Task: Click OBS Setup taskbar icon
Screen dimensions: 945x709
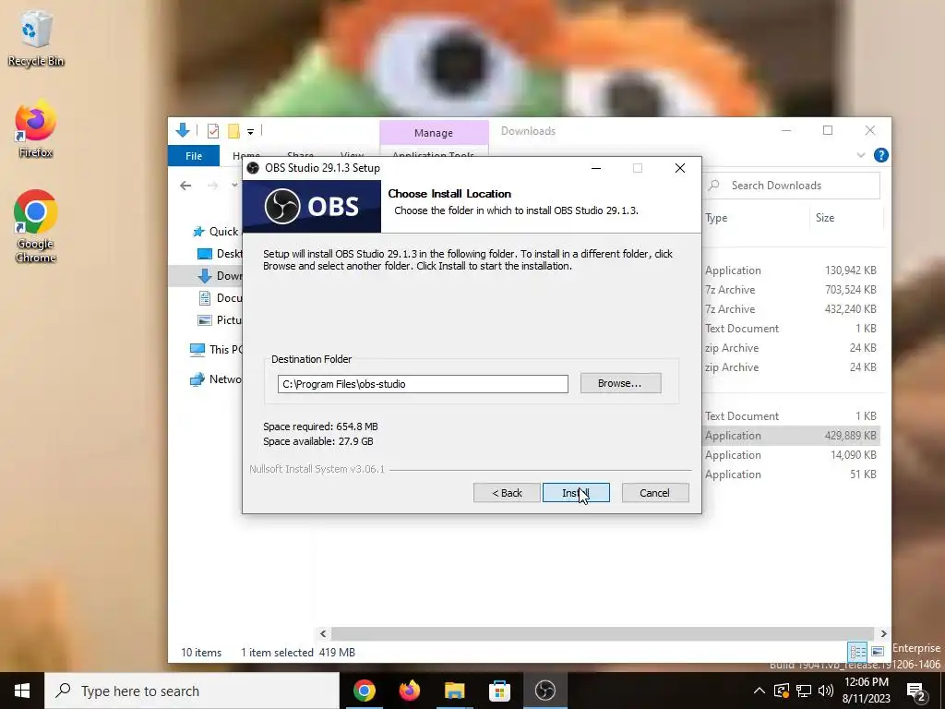Action: [x=544, y=691]
